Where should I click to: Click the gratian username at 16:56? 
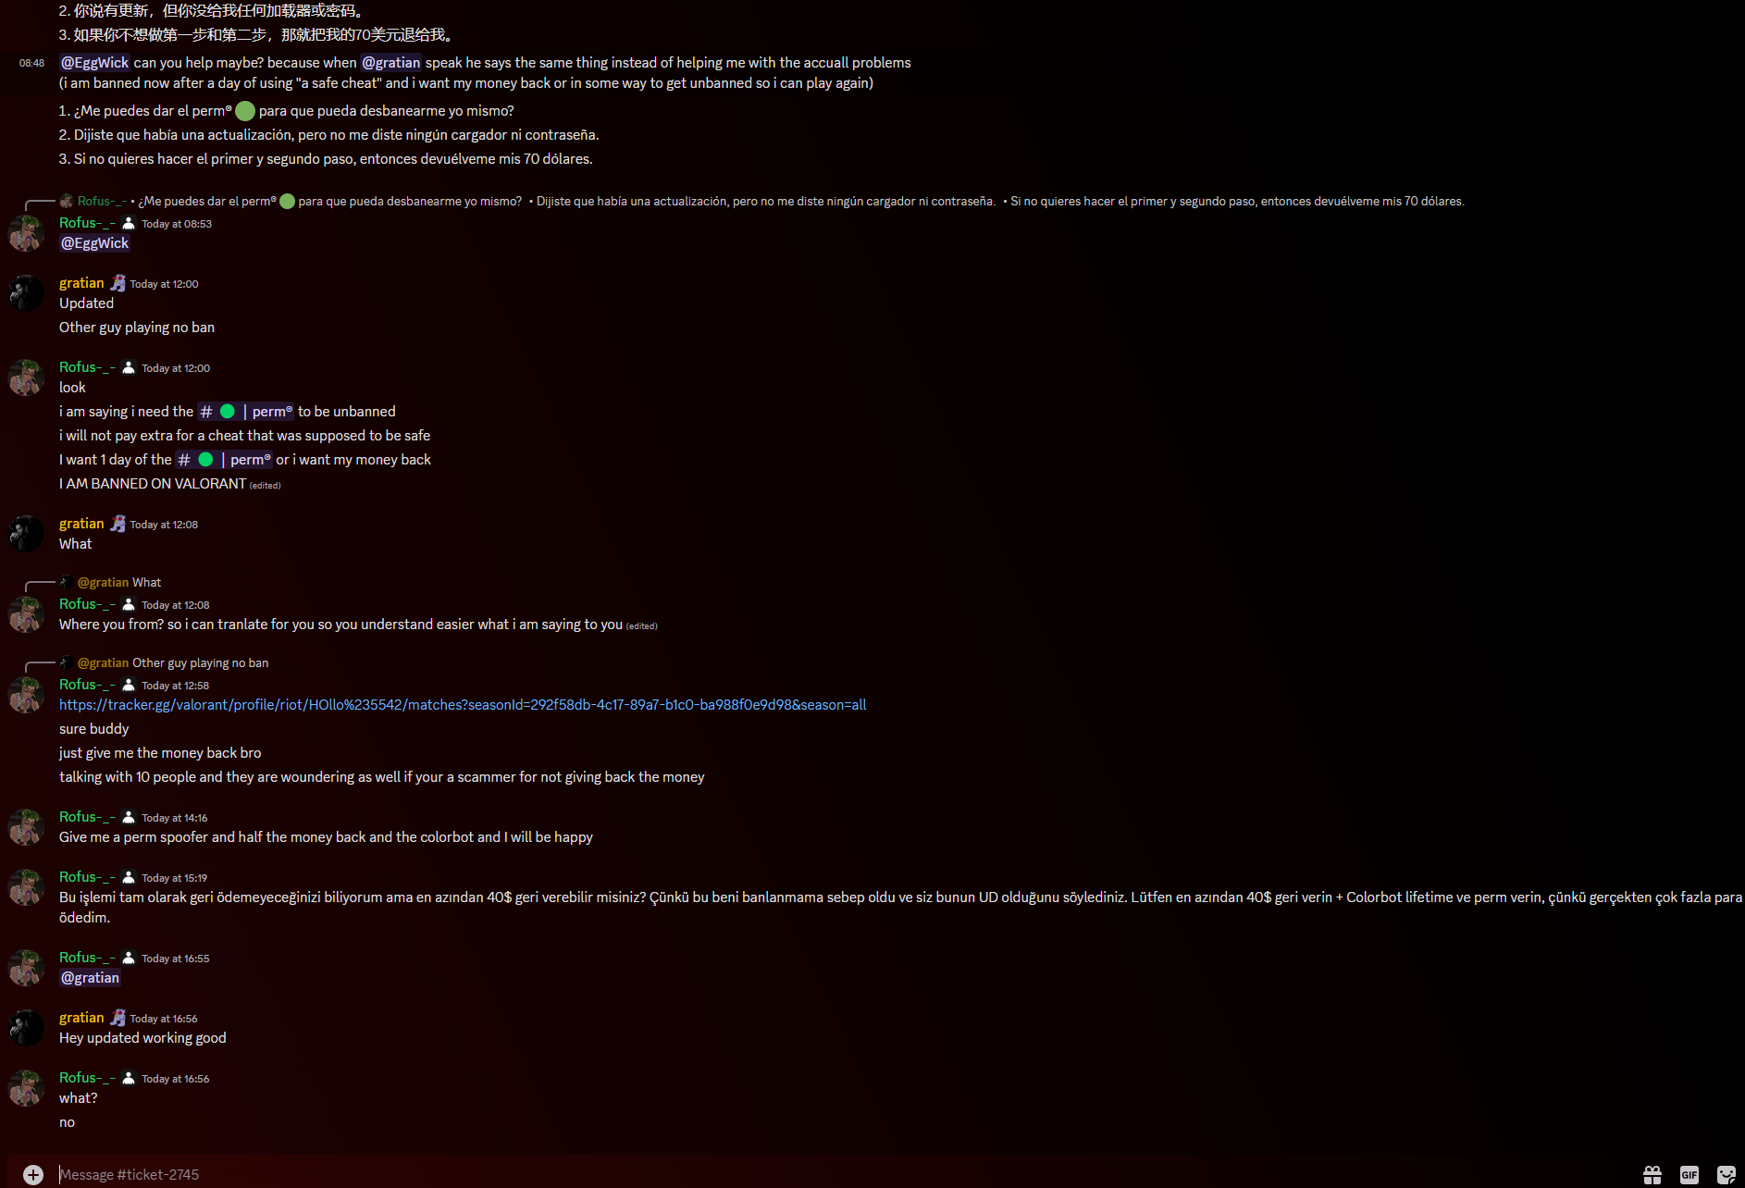tap(81, 1018)
